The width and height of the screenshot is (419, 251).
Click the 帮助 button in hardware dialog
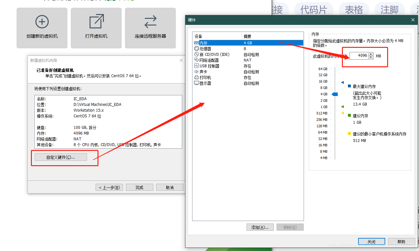click(401, 241)
